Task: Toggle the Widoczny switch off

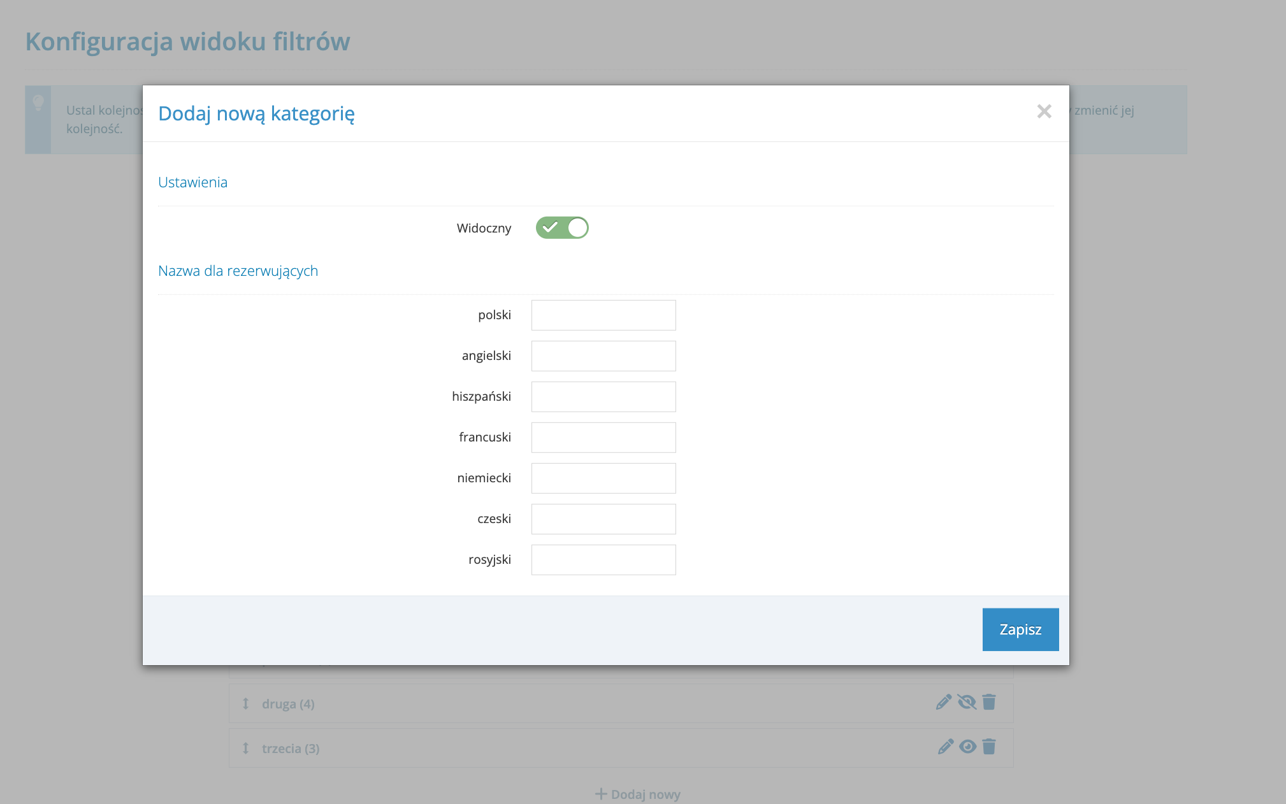Action: (562, 227)
